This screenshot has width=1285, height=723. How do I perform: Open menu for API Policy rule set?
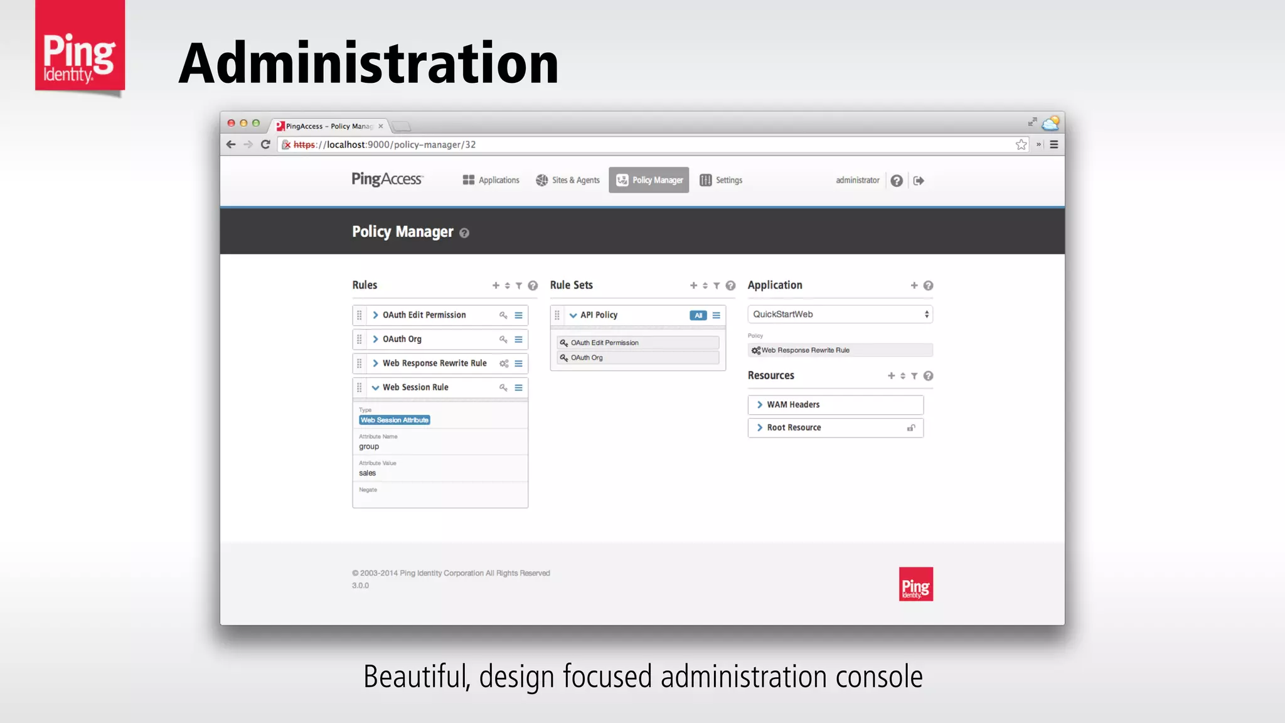click(x=716, y=315)
